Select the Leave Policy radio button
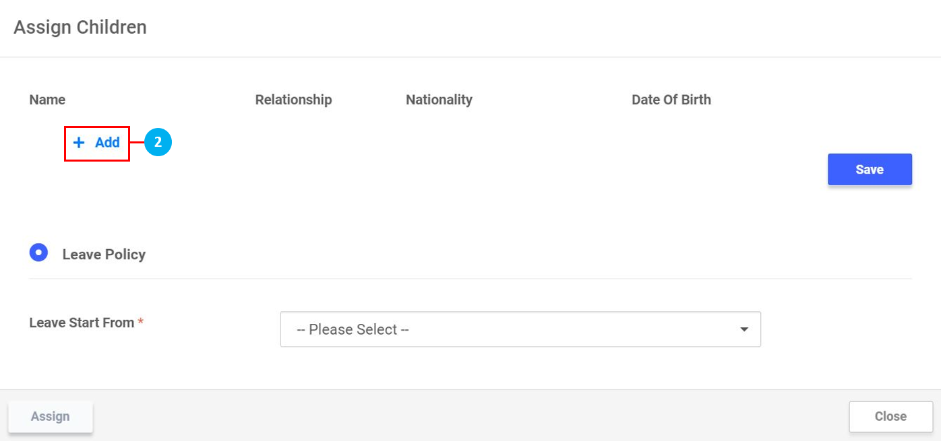 38,253
